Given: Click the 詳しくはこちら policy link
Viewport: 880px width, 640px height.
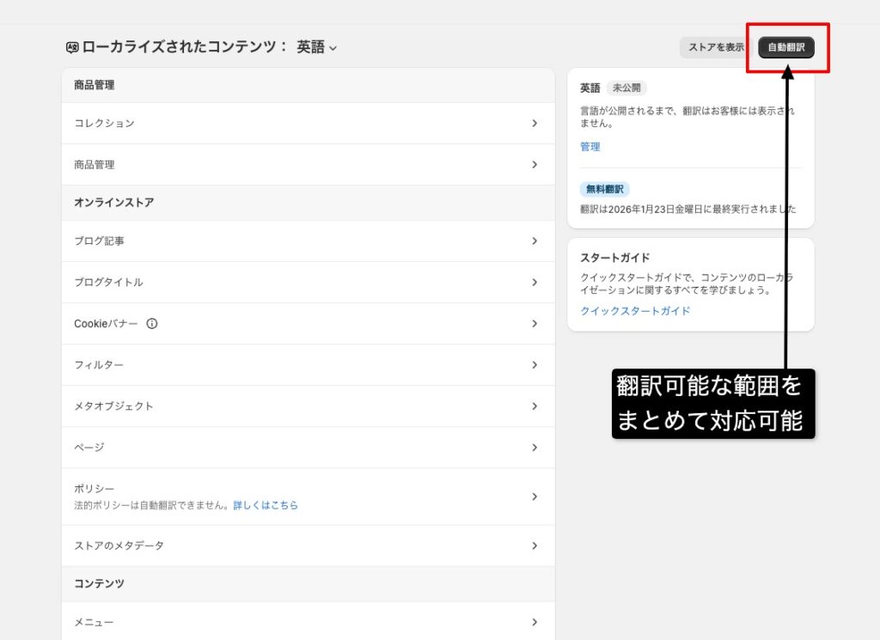Looking at the screenshot, I should tap(268, 505).
